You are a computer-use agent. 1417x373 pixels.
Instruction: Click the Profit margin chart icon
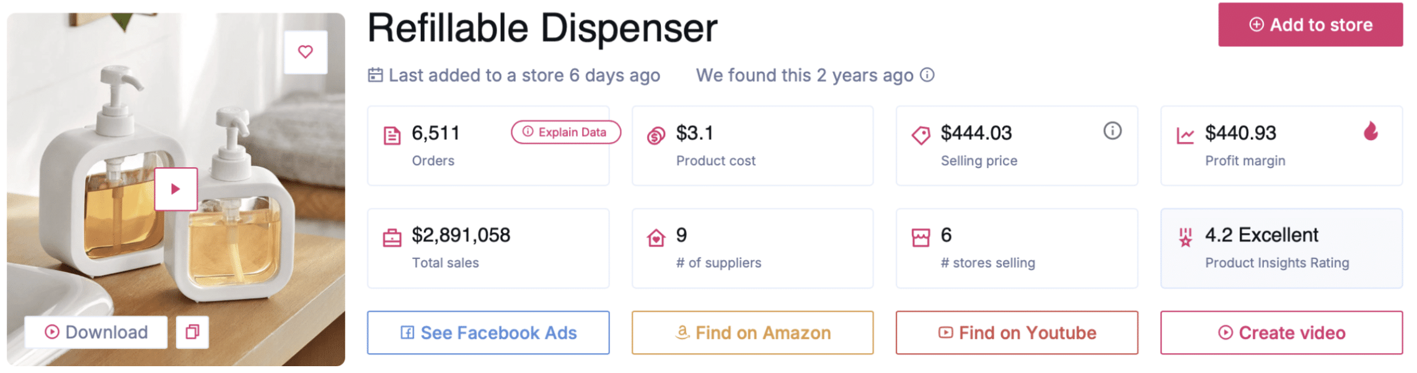(1185, 135)
